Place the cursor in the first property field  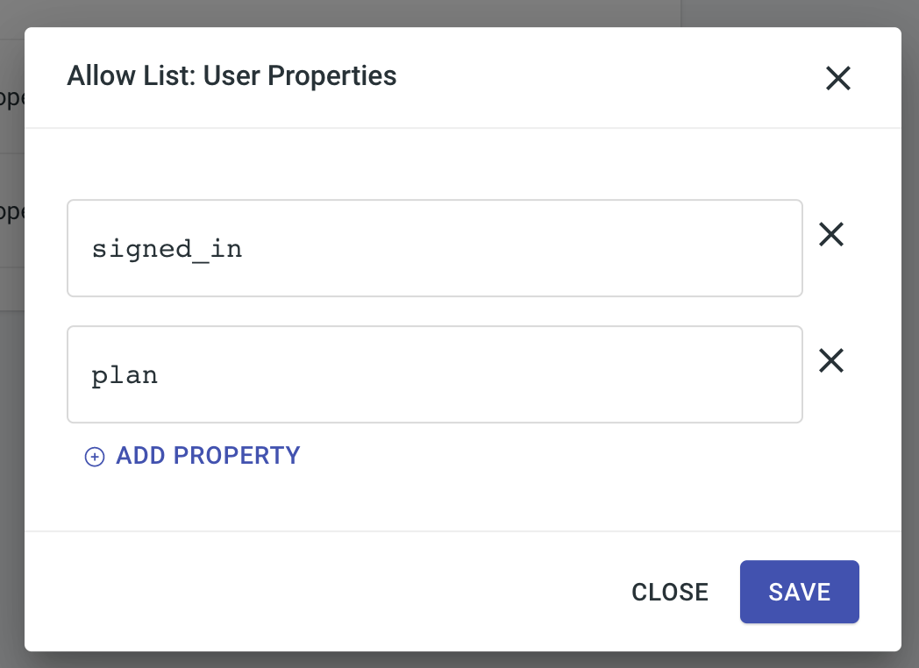pos(434,248)
